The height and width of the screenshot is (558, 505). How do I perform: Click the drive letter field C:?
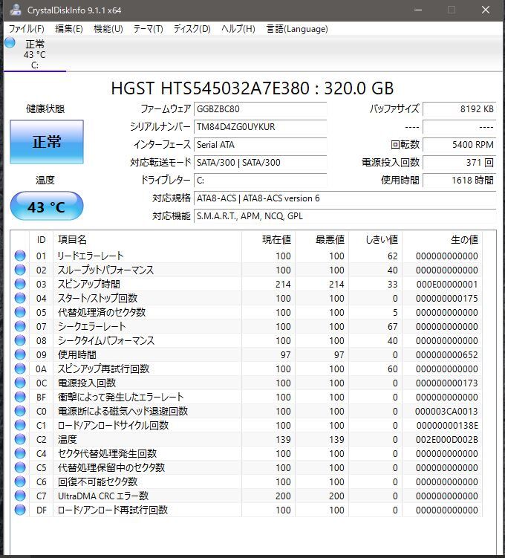pyautogui.click(x=261, y=180)
